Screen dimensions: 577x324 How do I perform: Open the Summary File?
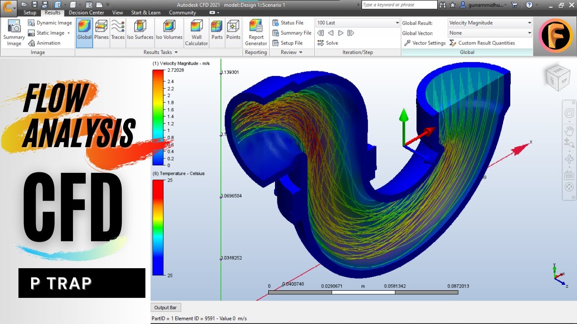click(292, 33)
